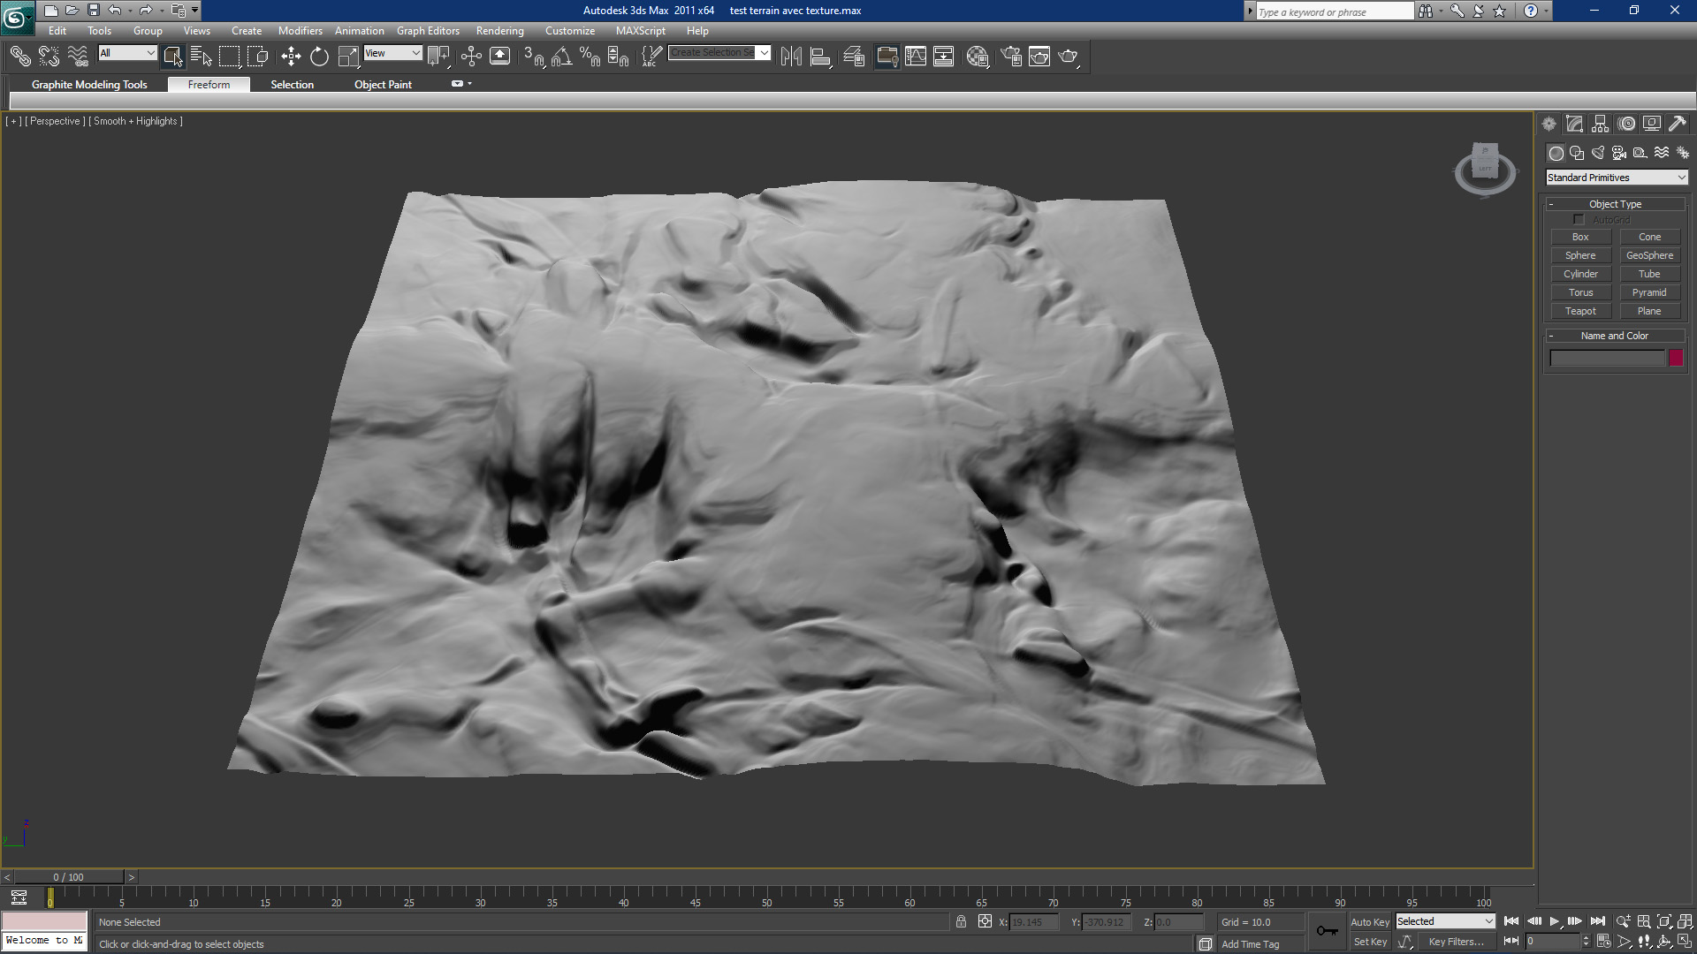This screenshot has width=1697, height=954.
Task: Open the Modify panel wrench-free curve icon
Action: point(1574,124)
